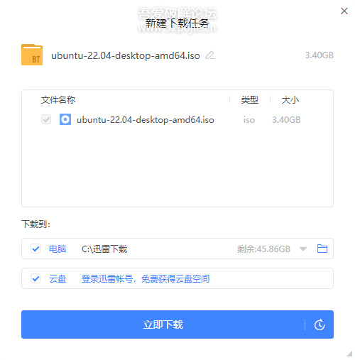Viewport: 355px width, 360px height.
Task: Click the 立即下载 button
Action: [163, 324]
